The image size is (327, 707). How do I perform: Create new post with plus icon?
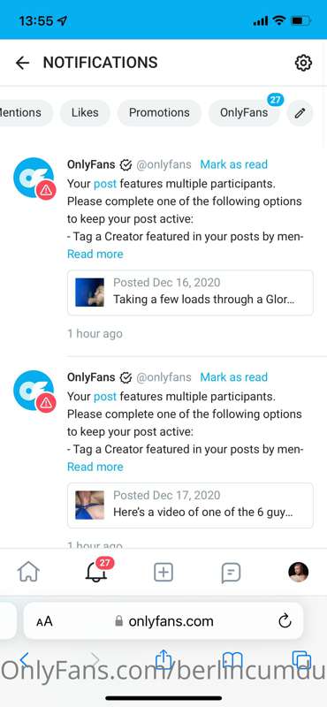pos(163,573)
